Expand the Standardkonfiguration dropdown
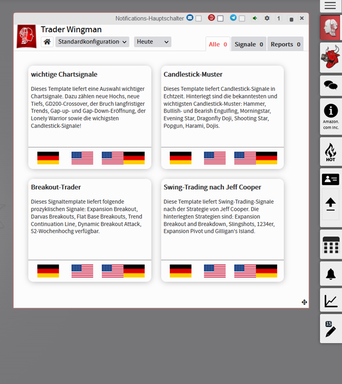342x384 pixels. point(92,42)
